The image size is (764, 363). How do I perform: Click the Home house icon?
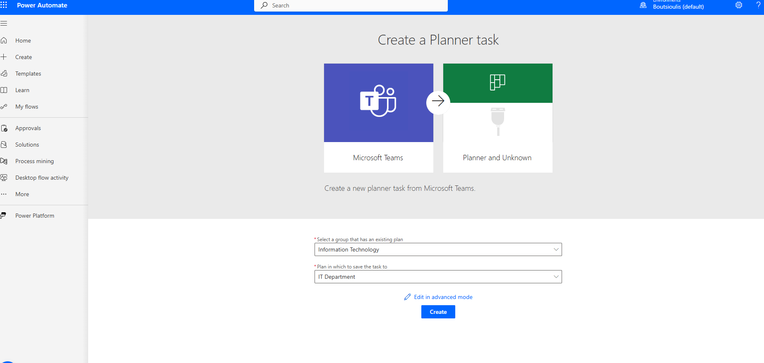tap(4, 40)
